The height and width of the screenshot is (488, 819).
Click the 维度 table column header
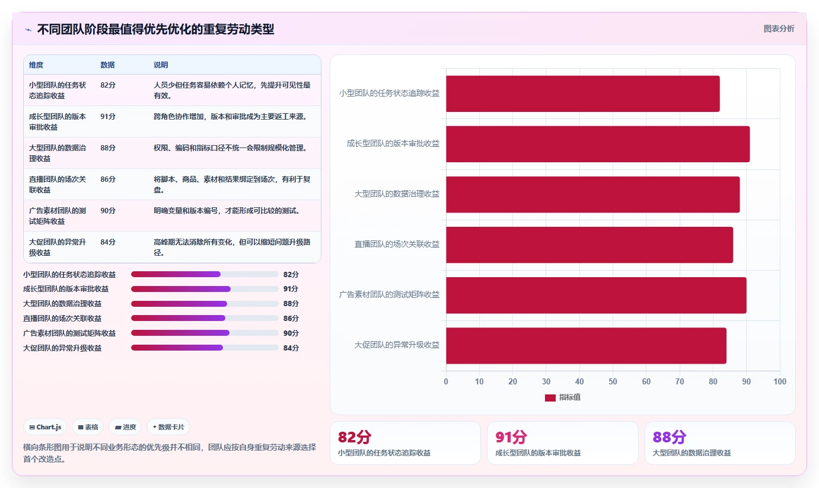[x=36, y=65]
